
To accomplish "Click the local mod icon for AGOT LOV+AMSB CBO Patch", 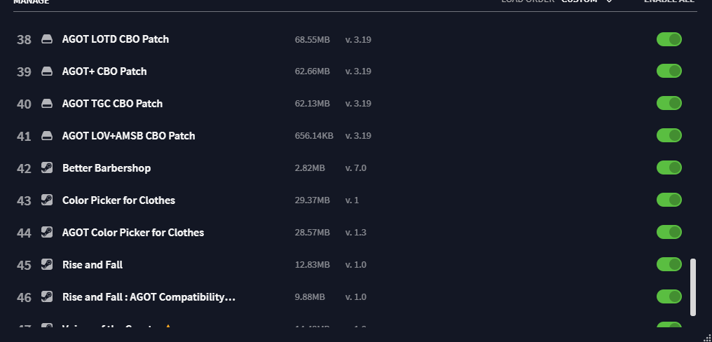I will 47,136.
